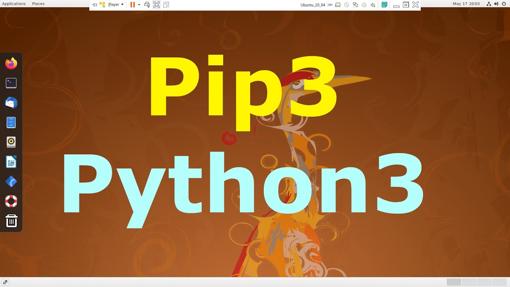Launch Firefox from the dock
The image size is (510, 287).
[11, 63]
